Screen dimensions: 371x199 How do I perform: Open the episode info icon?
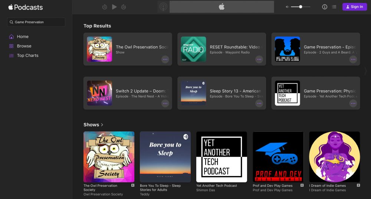(x=325, y=7)
